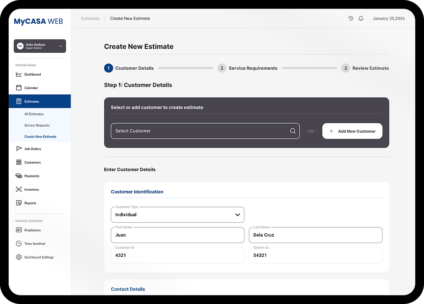
Task: Open the Time Sentinel menu item
Action: click(x=40, y=243)
